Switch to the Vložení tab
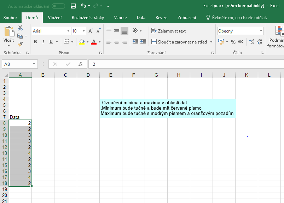Image resolution: width=284 pixels, height=203 pixels. click(55, 18)
